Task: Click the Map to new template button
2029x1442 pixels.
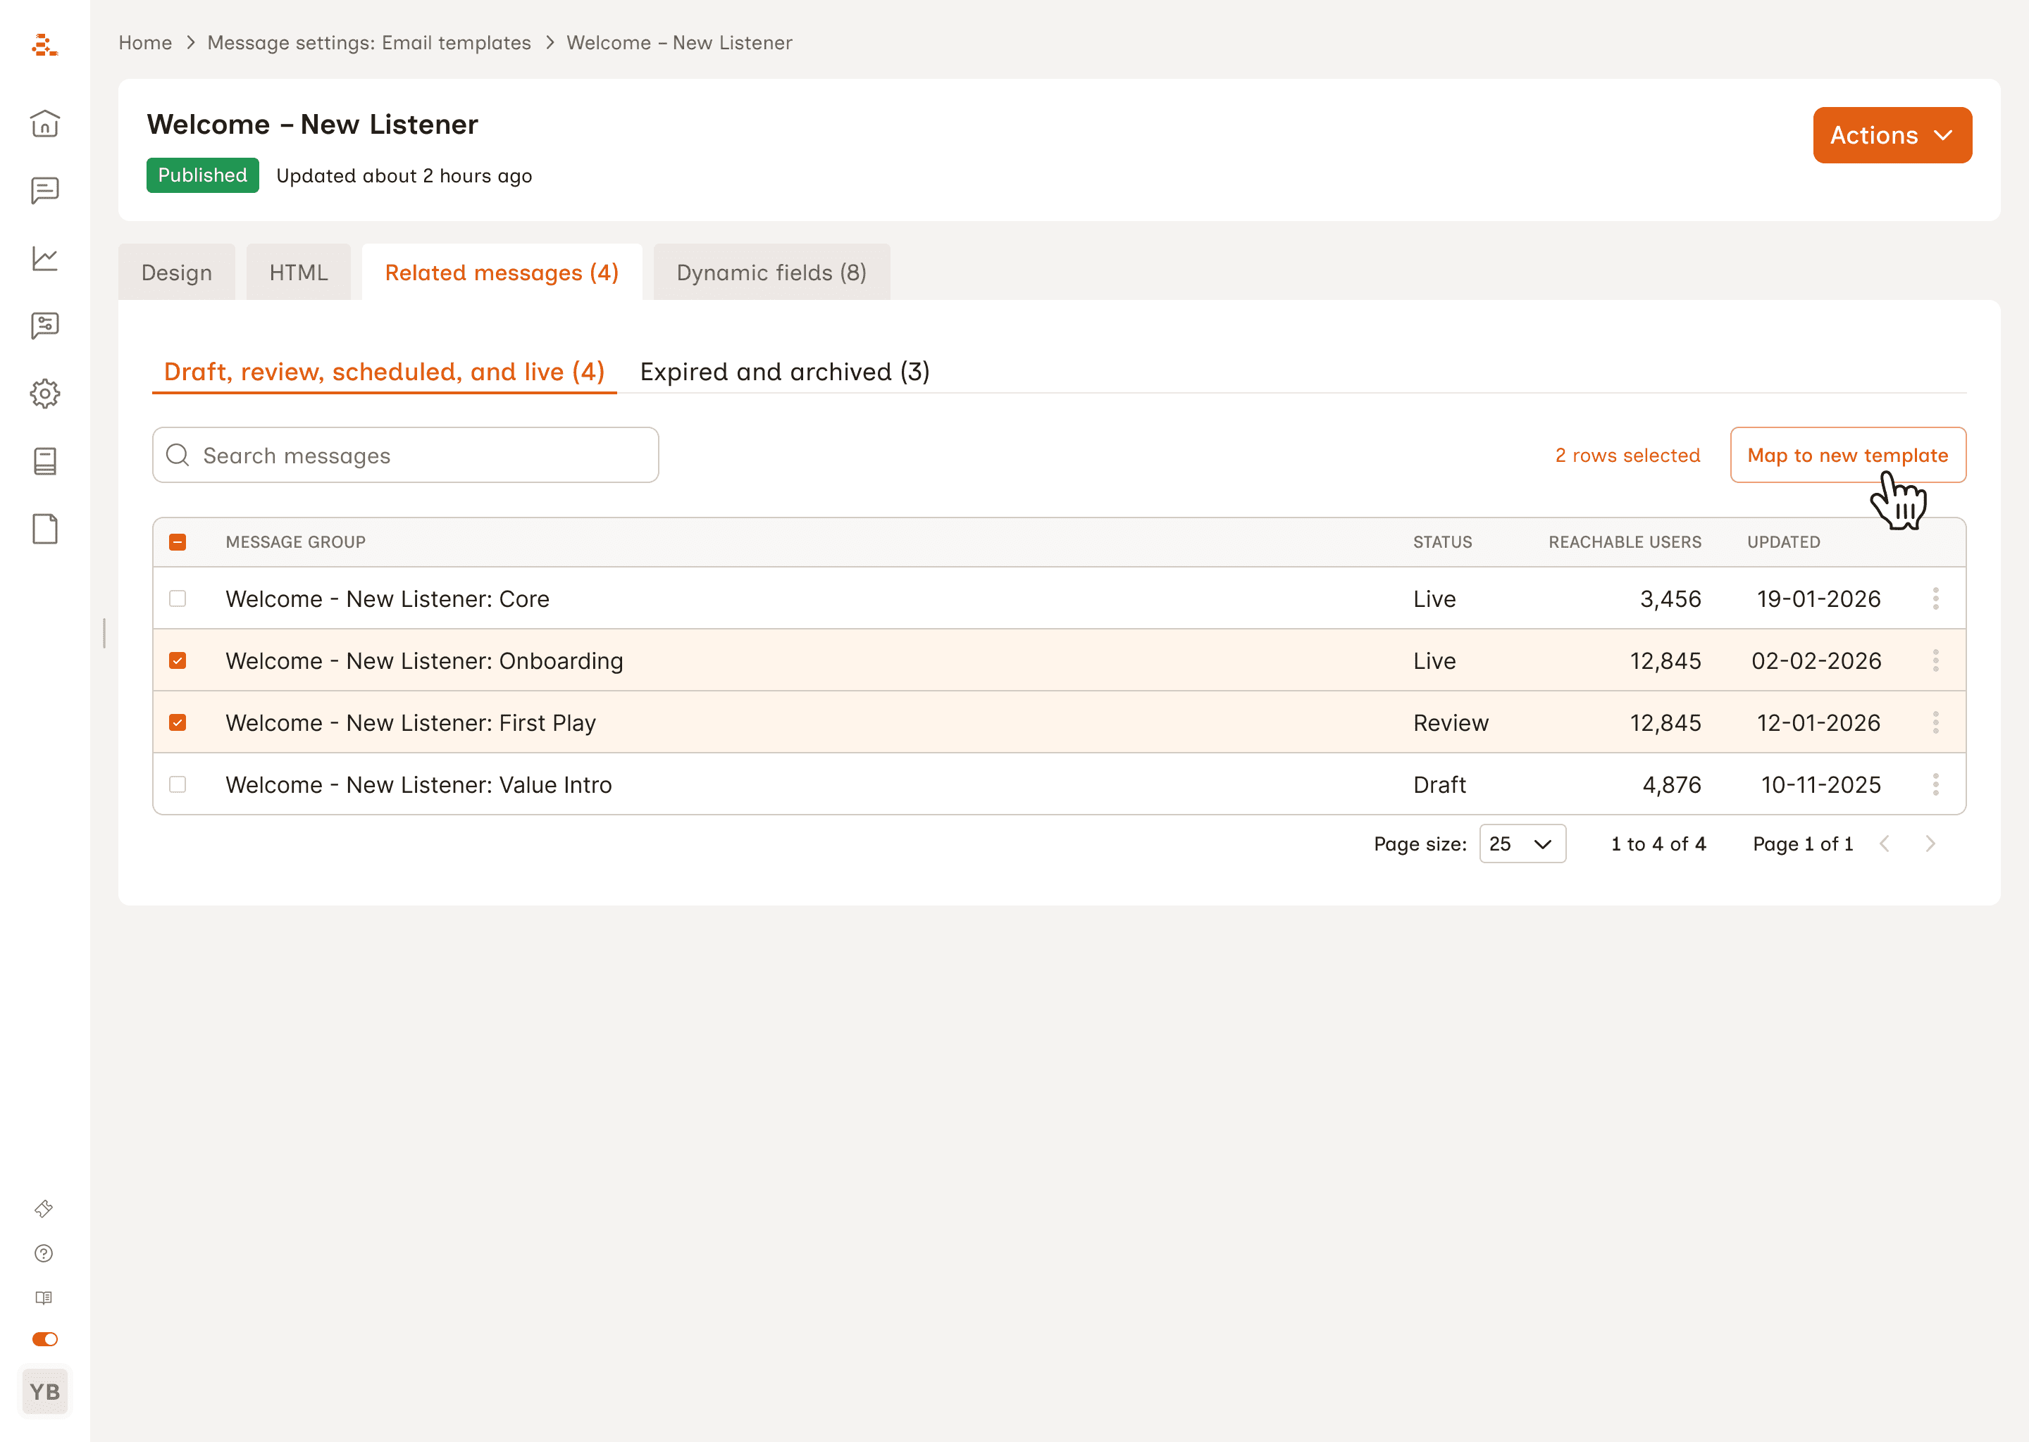Action: click(1847, 455)
